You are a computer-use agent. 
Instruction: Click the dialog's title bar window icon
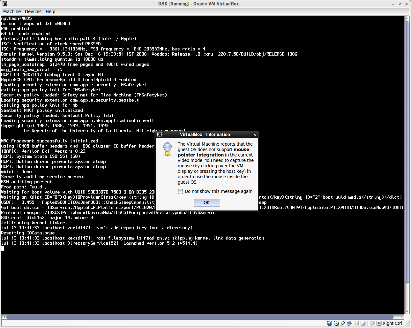pyautogui.click(x=159, y=134)
